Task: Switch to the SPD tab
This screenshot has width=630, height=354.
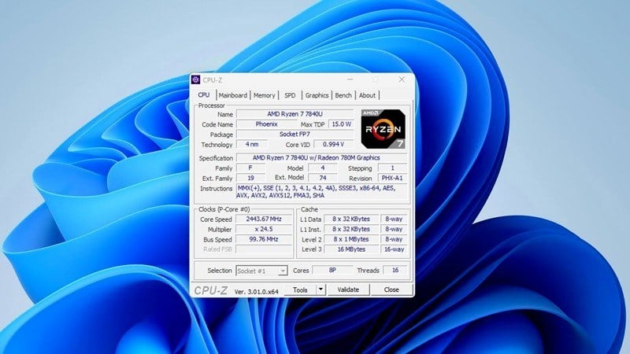Action: click(x=290, y=95)
